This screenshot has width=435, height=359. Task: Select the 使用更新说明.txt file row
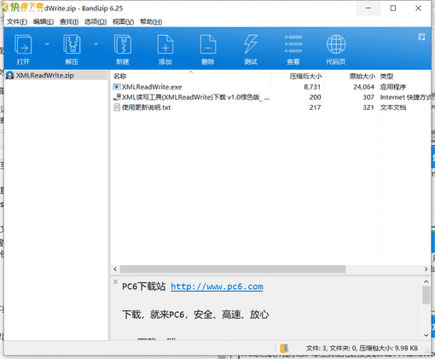[x=271, y=107]
